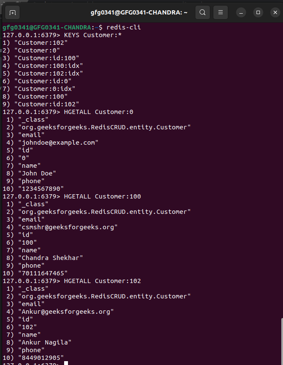Screen dimensions: 283x365
Task: Click the KEYS Customer:* command line
Action: [62, 35]
